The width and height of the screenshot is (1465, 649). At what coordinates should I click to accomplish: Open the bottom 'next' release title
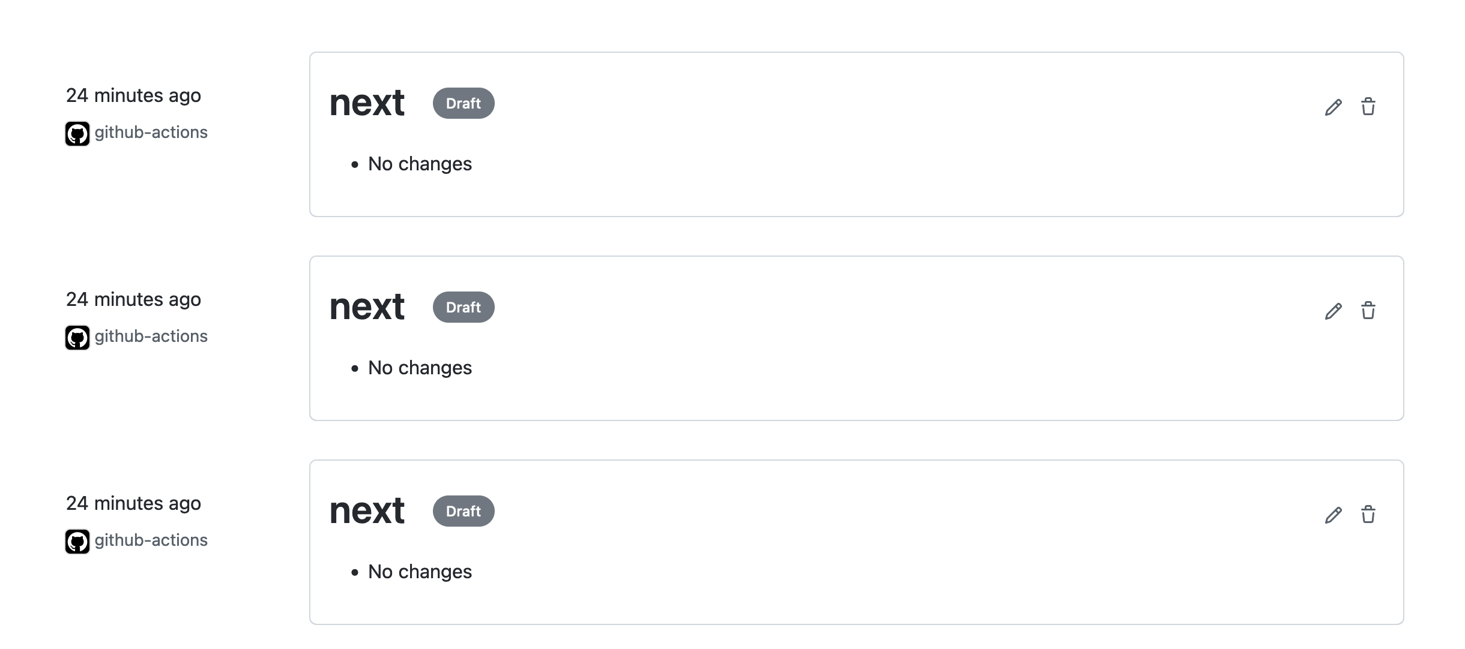[x=367, y=510]
